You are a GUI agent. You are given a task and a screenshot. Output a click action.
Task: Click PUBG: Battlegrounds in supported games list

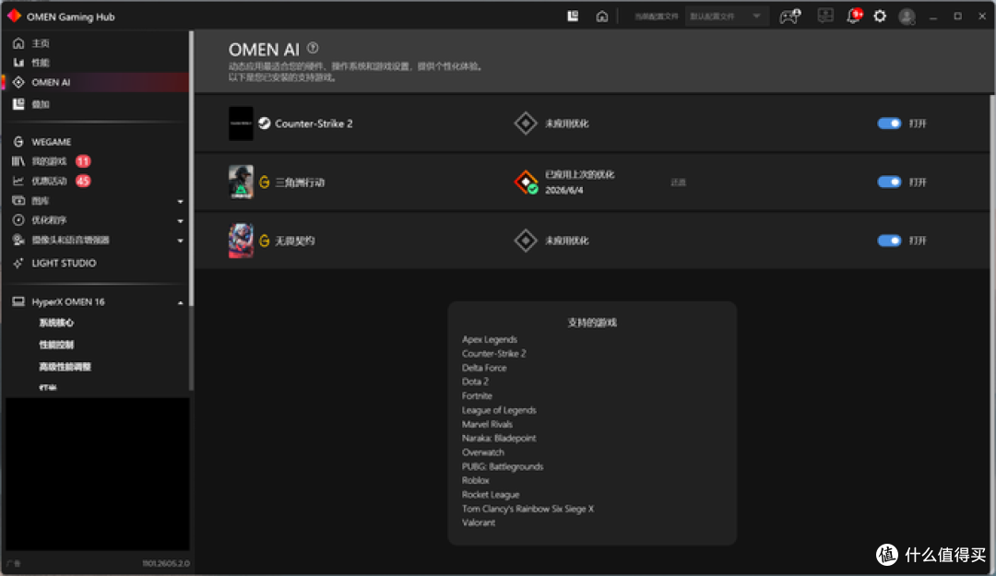(x=503, y=466)
